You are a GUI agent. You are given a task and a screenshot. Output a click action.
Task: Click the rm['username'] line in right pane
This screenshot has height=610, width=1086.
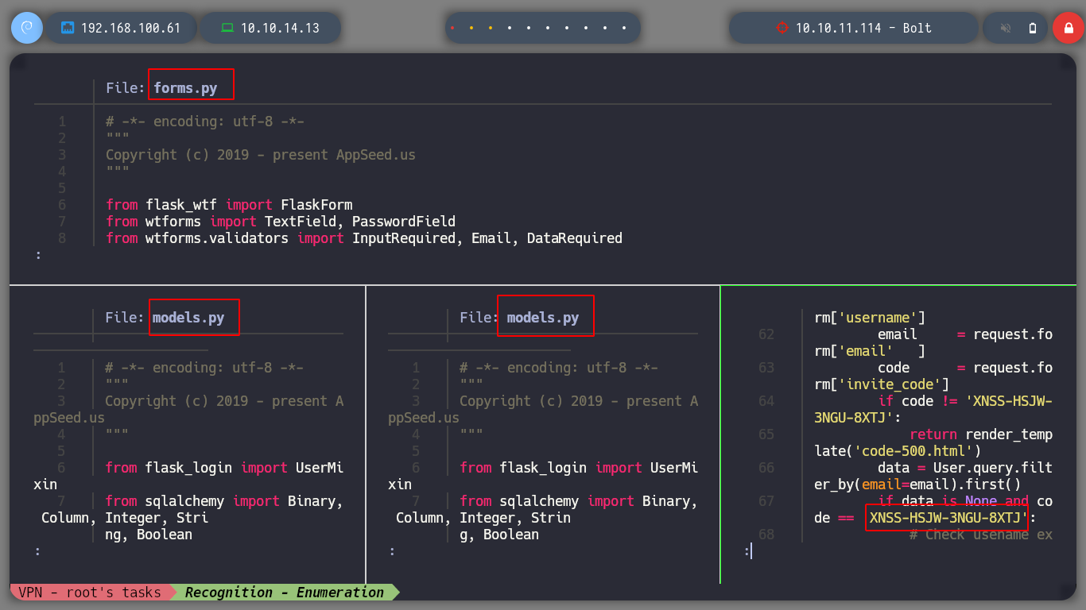point(870,318)
